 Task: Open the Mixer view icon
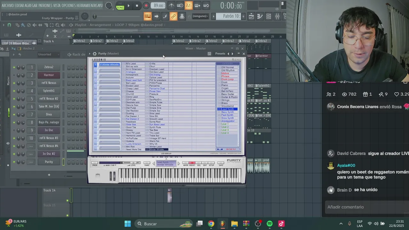pyautogui.click(x=277, y=16)
